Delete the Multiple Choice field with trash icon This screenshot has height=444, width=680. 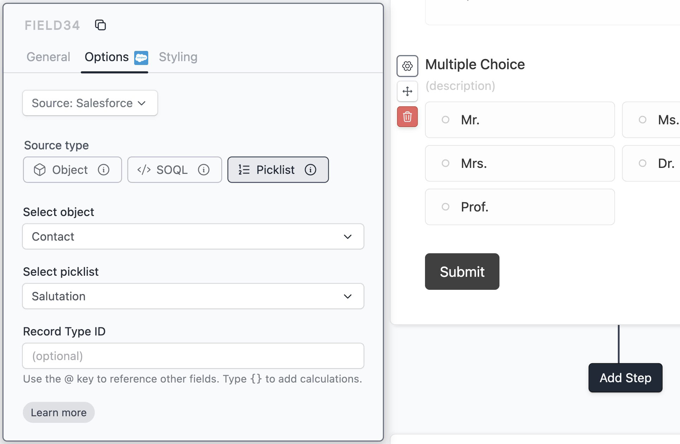pos(407,117)
